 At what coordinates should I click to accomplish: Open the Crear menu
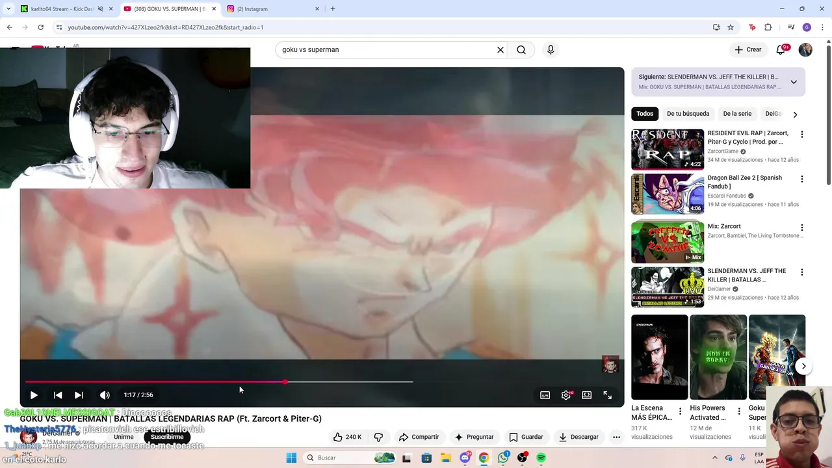748,49
